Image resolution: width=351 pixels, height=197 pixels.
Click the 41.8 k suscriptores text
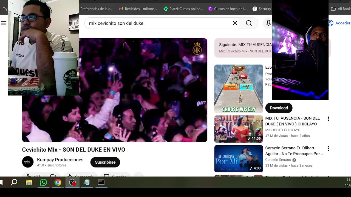(52, 165)
